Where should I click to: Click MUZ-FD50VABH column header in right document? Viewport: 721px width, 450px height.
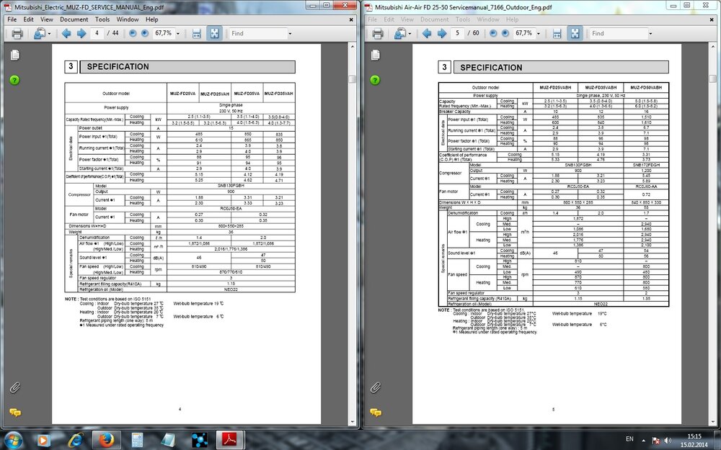[646, 87]
